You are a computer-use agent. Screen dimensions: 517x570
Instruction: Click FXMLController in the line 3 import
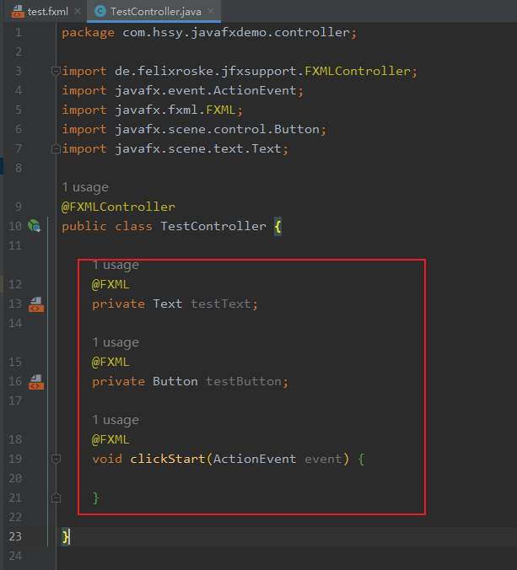[358, 71]
